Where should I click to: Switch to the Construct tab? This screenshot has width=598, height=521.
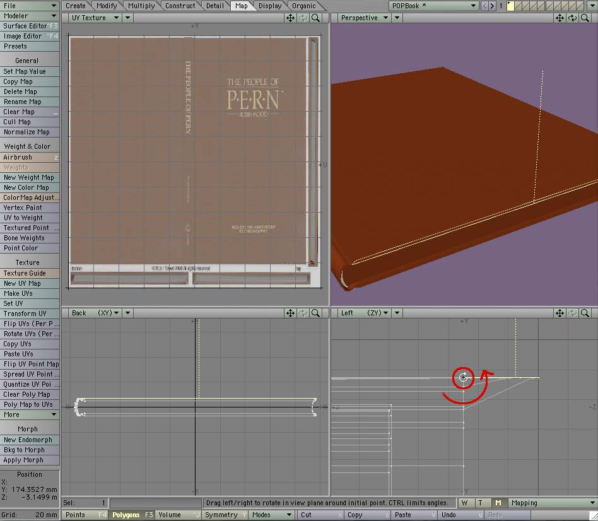pos(180,6)
